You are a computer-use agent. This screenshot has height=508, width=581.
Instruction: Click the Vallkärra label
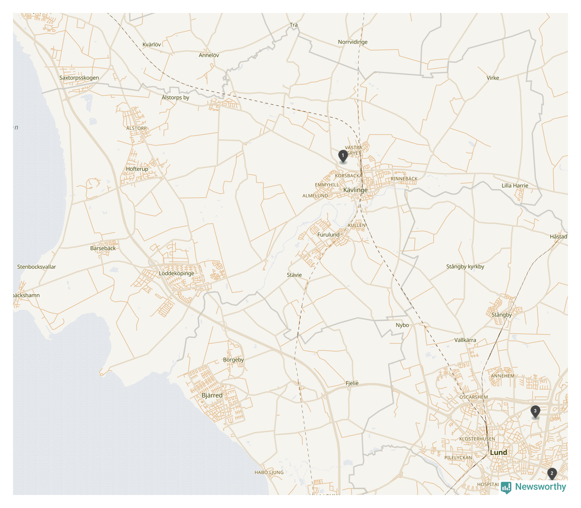coord(465,340)
